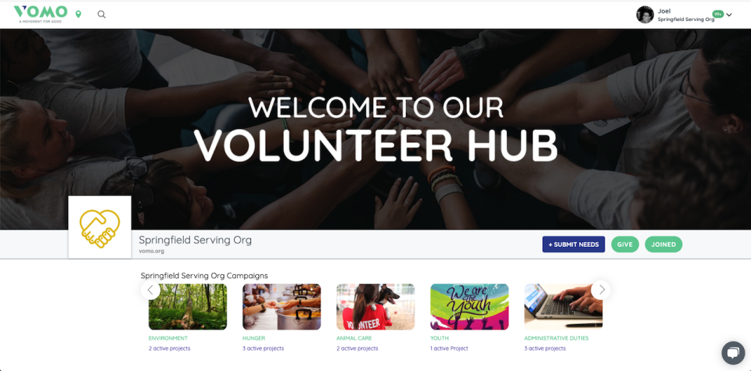This screenshot has height=371, width=751.
Task: Click the Give button
Action: [x=624, y=244]
